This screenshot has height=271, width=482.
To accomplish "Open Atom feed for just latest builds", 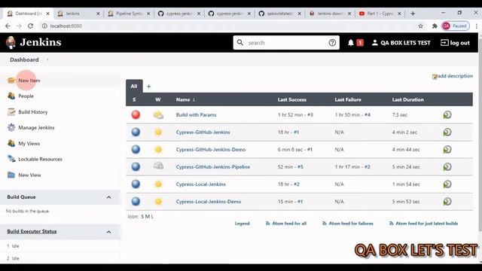I will coord(423,224).
